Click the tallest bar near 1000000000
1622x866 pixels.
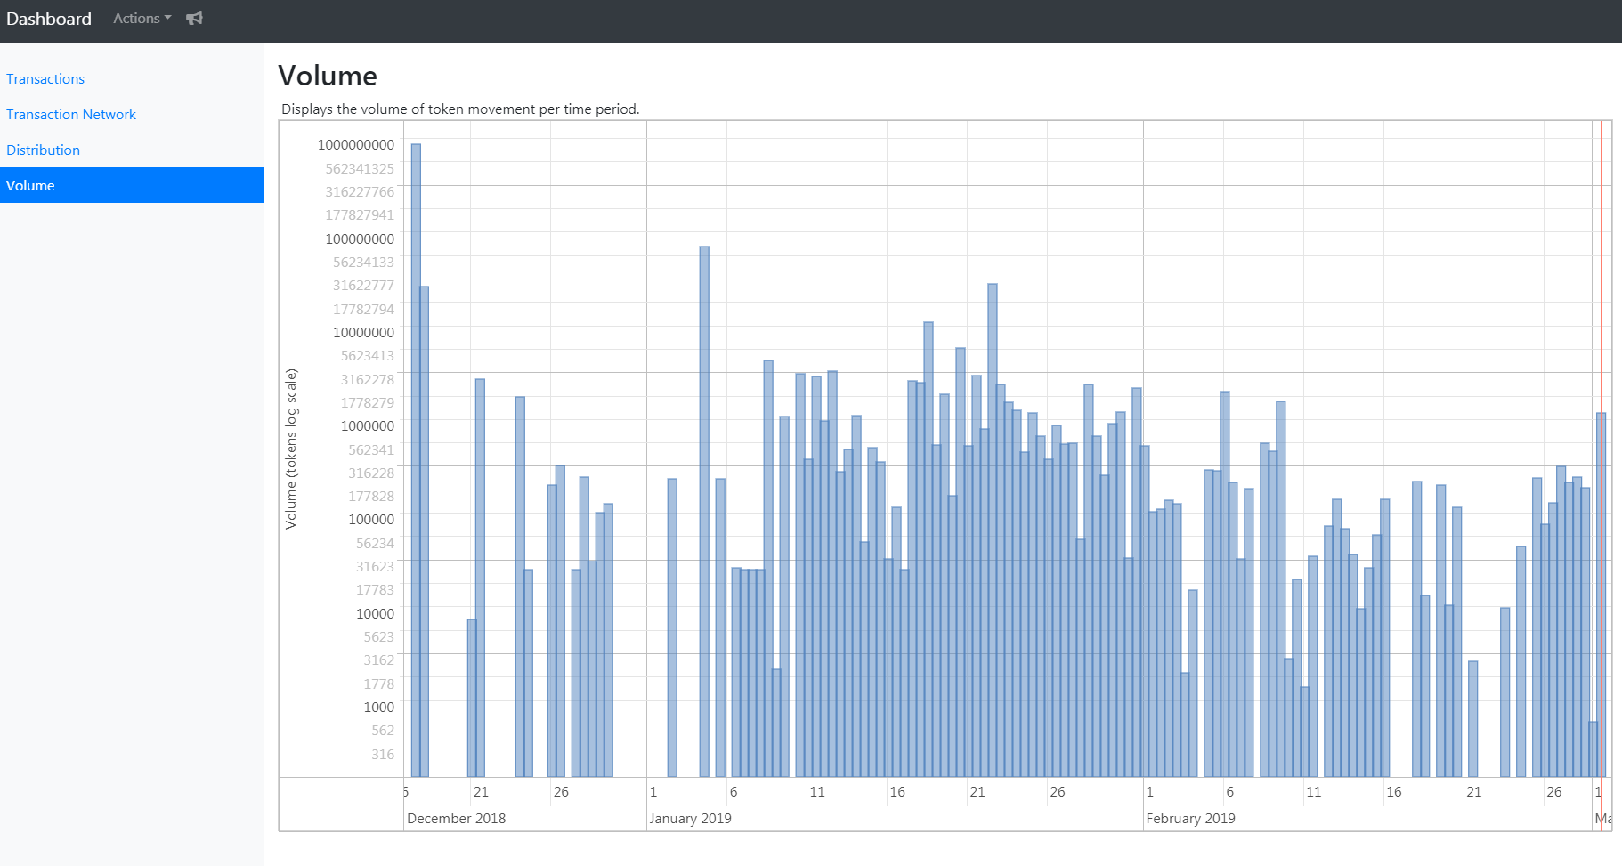tap(416, 460)
